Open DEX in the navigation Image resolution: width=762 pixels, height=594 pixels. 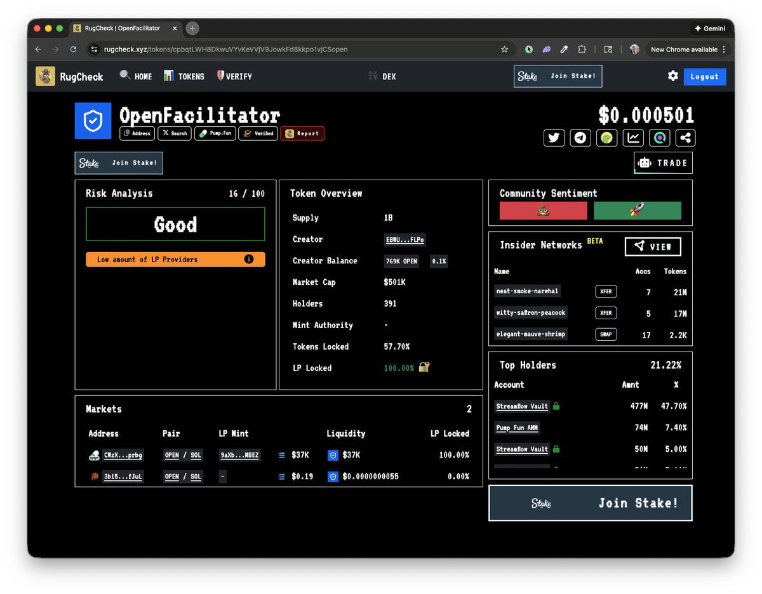click(382, 76)
